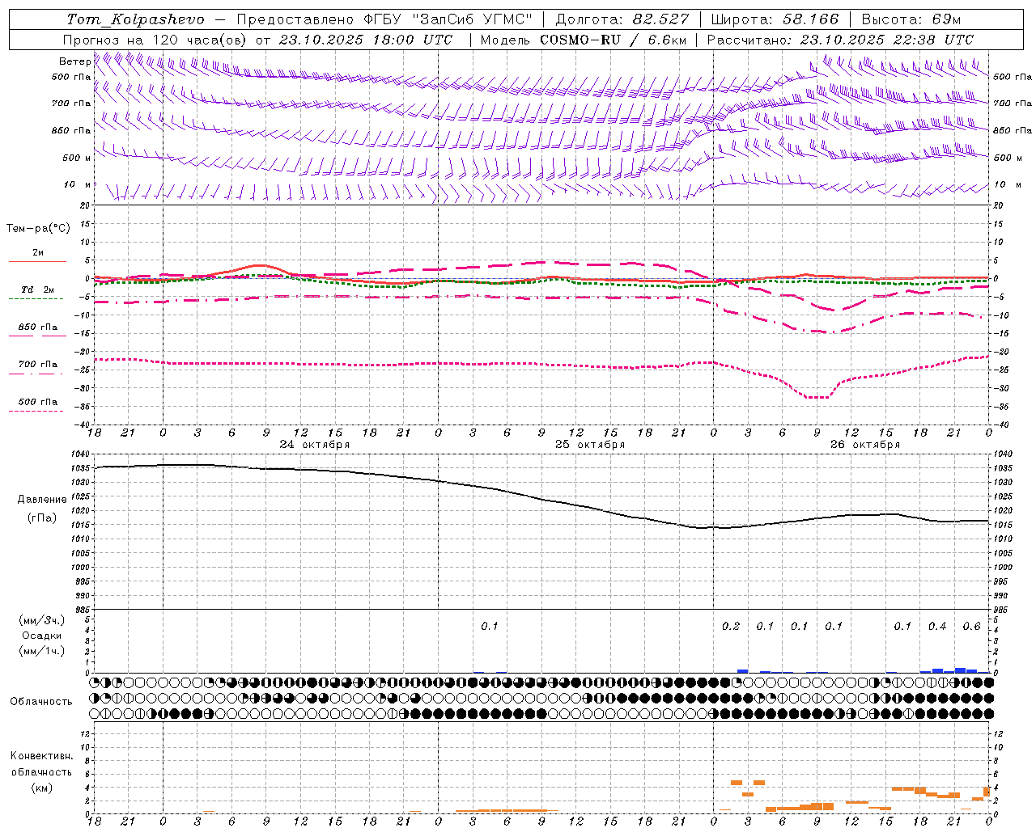Image resolution: width=1036 pixels, height=828 pixels.
Task: Click the '(мм/3ч.)' precipitation unit label
Action: 41,620
